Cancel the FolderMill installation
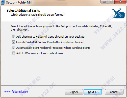 [x=114, y=92]
